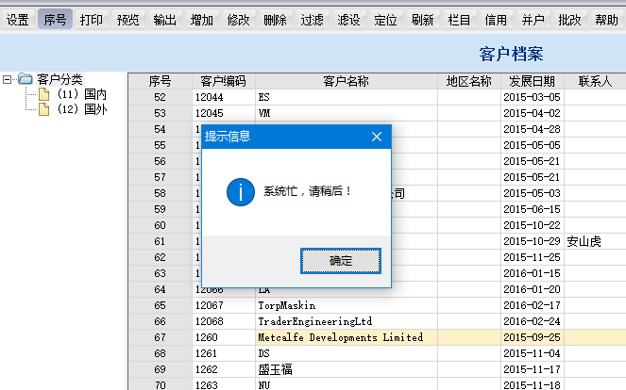This screenshot has height=390, width=626.
Task: Click the 设置 toolbar button
Action: click(18, 19)
